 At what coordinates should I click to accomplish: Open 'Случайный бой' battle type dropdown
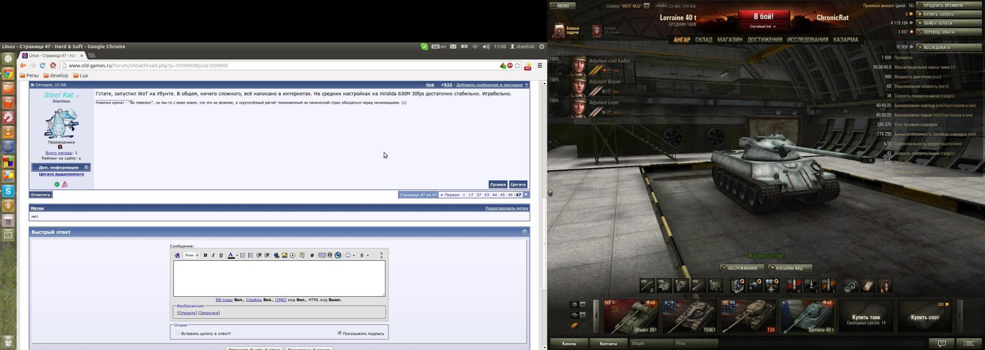tap(763, 27)
